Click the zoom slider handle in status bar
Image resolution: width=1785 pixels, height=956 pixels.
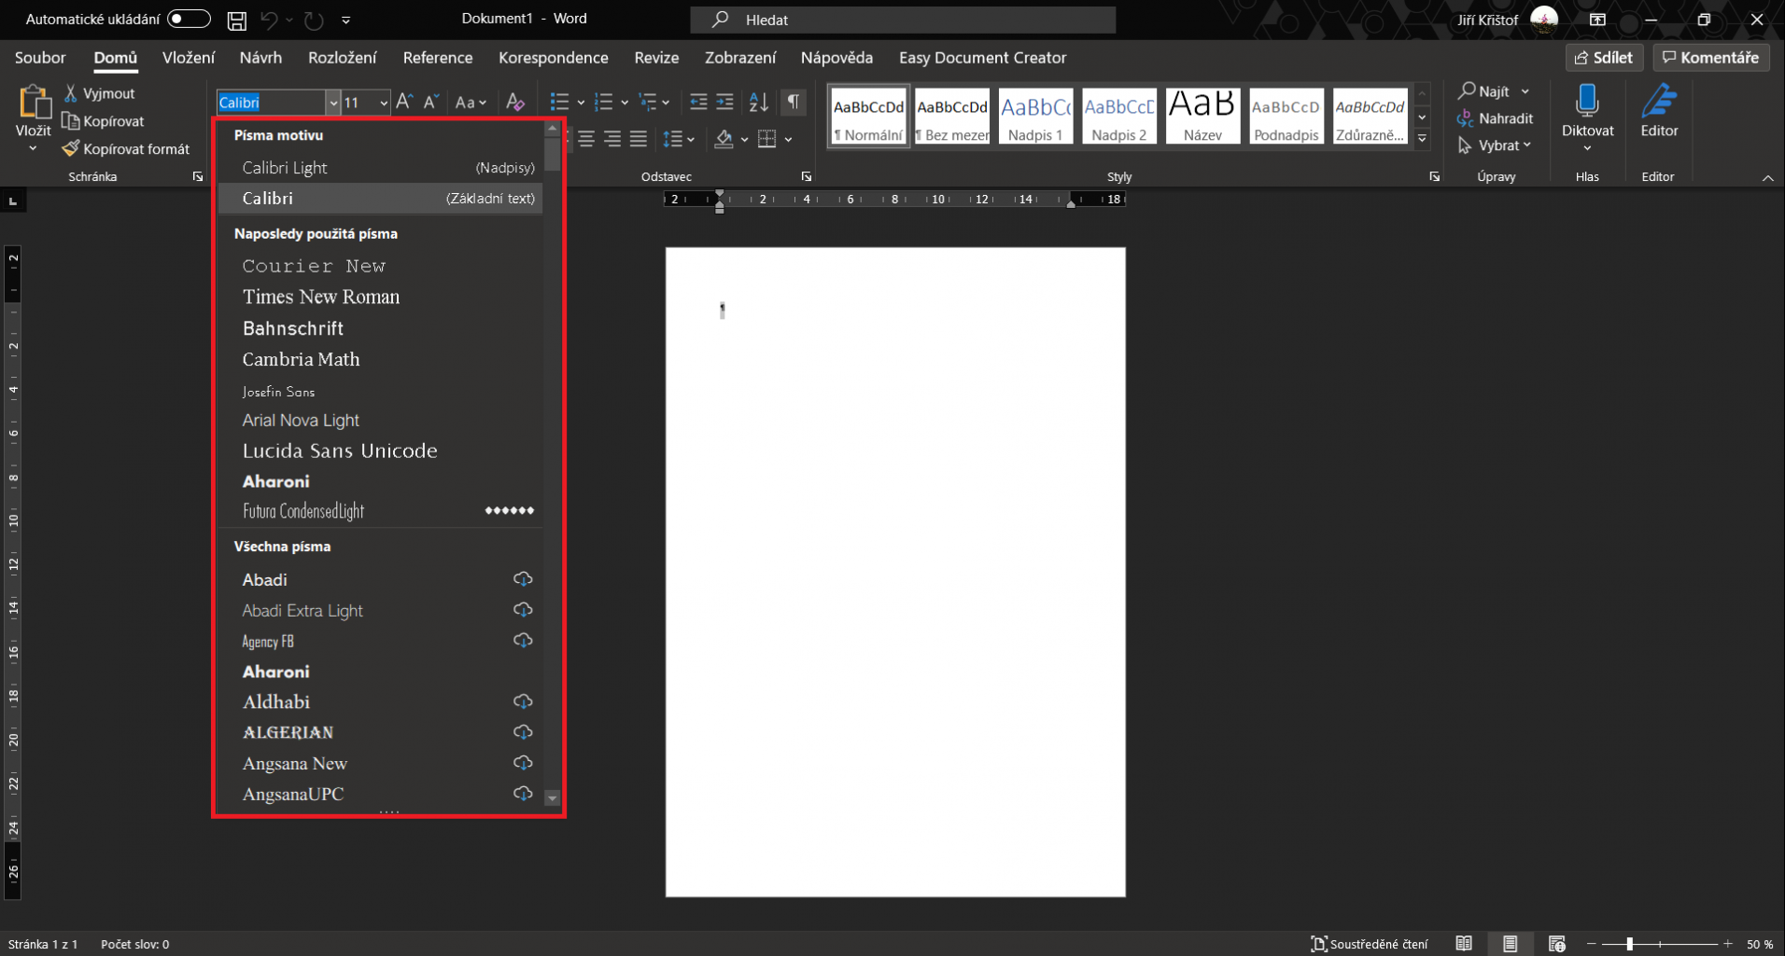click(x=1629, y=944)
